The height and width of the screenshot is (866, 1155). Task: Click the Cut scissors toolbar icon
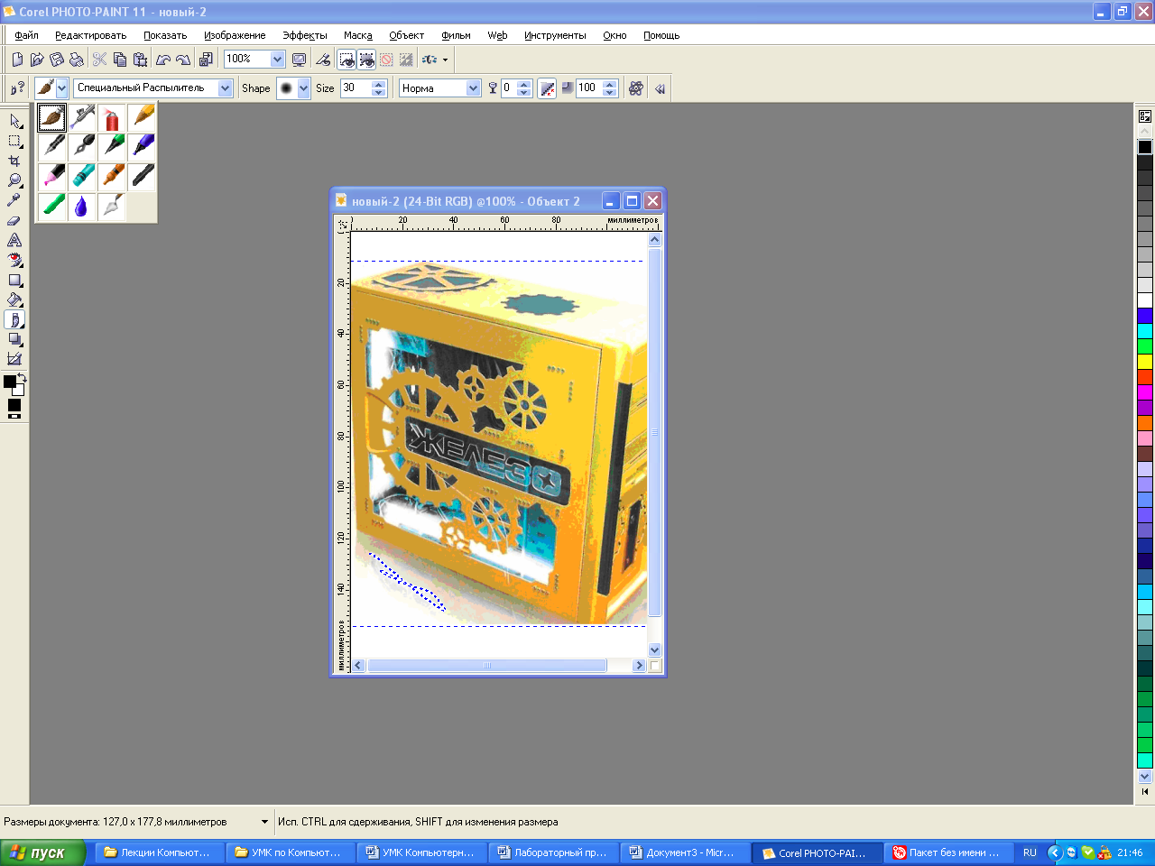(100, 60)
